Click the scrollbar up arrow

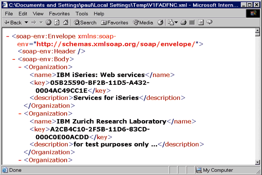point(257,30)
